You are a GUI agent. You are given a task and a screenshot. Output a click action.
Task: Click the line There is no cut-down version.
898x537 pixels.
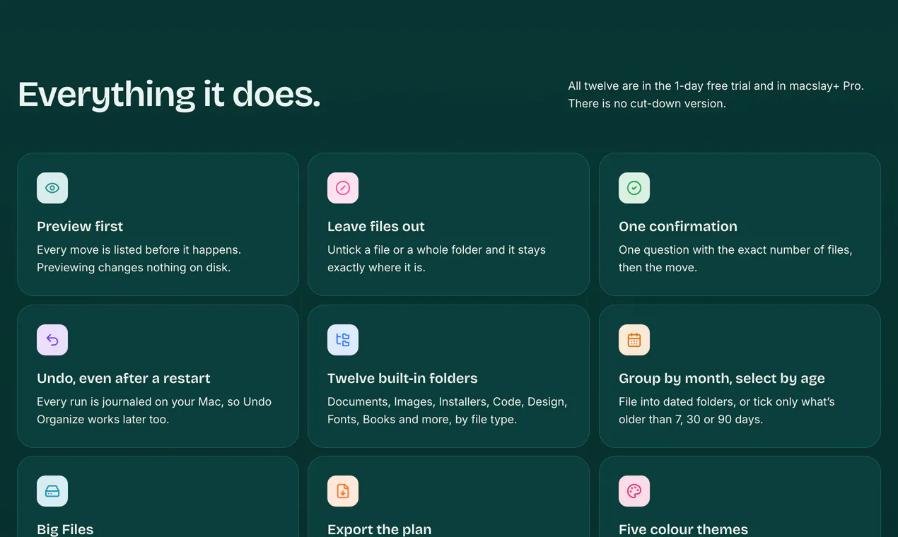pos(647,103)
